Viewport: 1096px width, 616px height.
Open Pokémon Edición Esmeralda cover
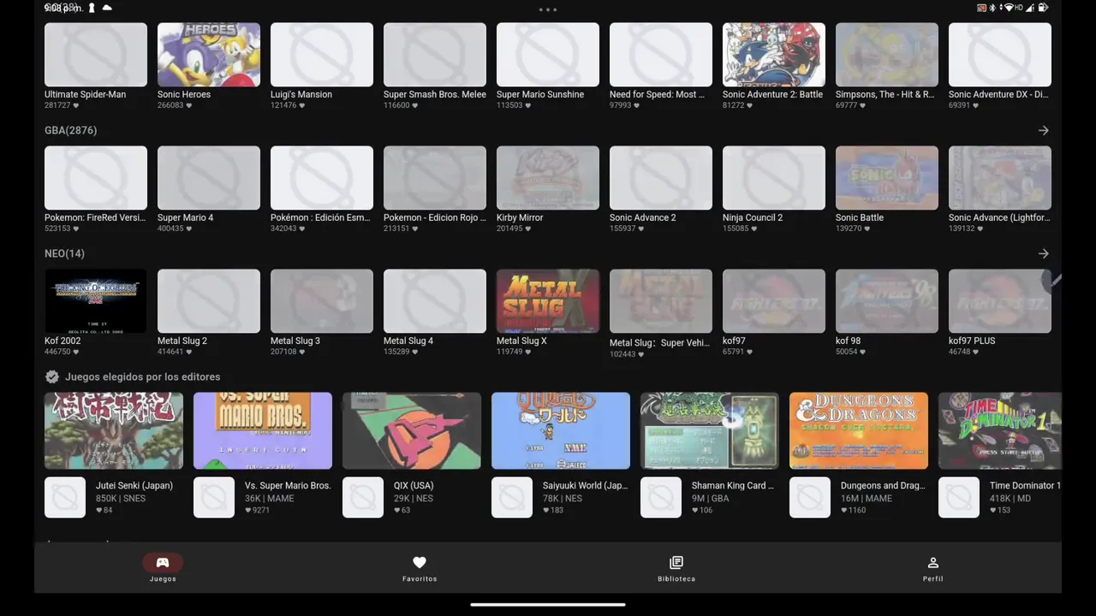(322, 178)
